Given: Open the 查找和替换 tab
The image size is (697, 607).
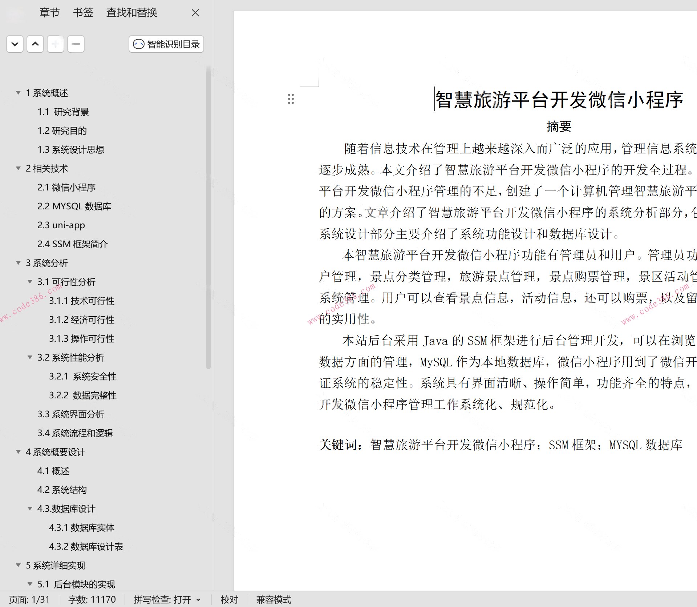Looking at the screenshot, I should [x=131, y=13].
